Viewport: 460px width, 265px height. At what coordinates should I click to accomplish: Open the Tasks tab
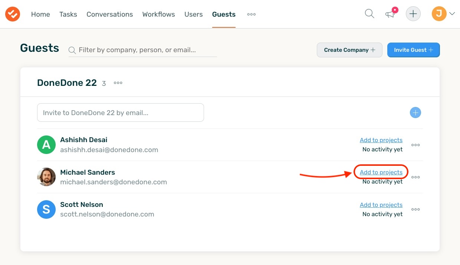tap(68, 14)
